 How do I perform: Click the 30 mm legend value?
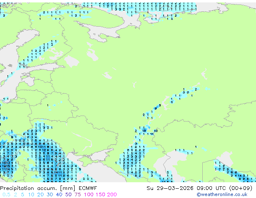(50, 195)
